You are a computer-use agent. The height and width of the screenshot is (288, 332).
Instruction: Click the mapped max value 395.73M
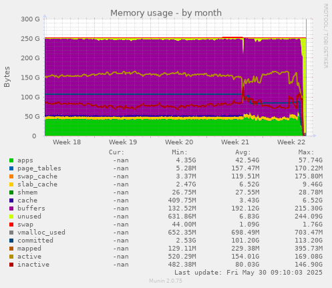[x=309, y=249]
